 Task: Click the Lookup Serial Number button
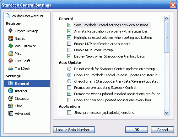(74, 129)
